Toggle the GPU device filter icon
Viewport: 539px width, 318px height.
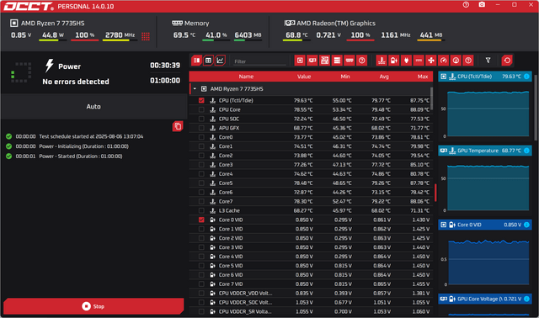[x=312, y=61]
